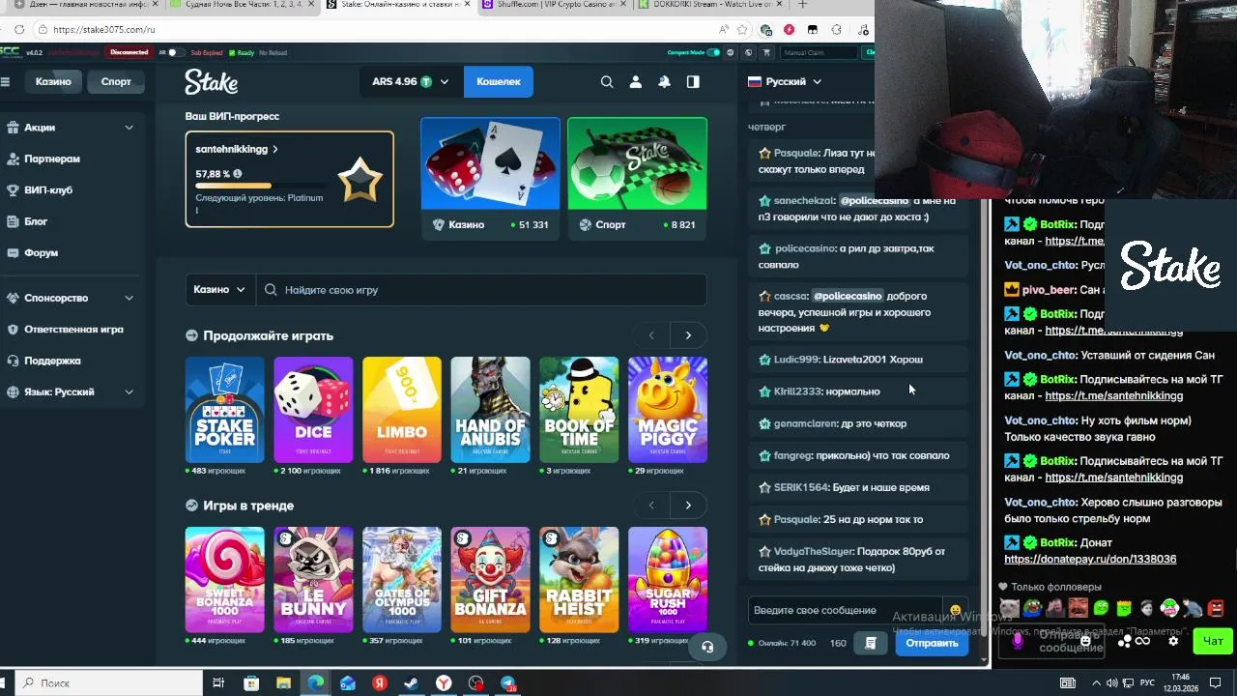
Task: Refresh the browser page
Action: (19, 29)
